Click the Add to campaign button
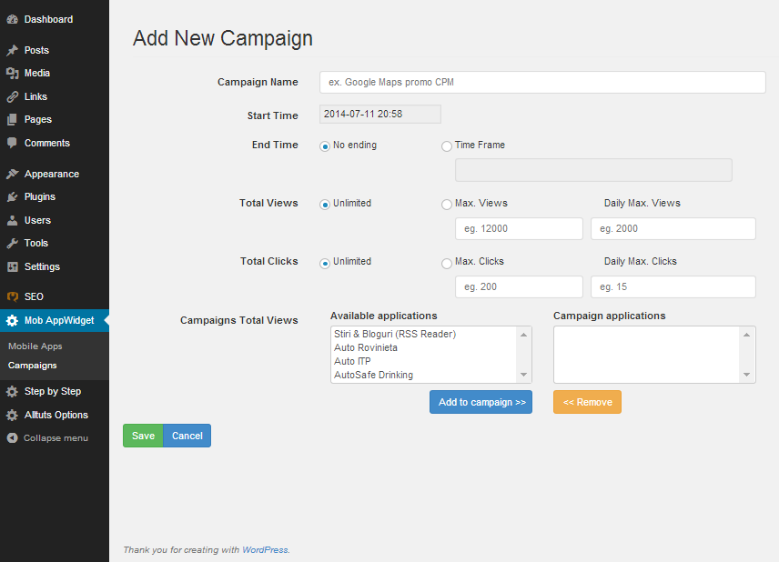 click(481, 402)
